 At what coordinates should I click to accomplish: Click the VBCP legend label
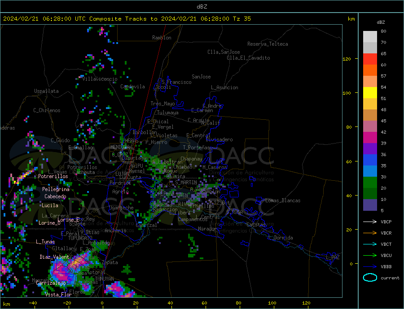[386, 222]
